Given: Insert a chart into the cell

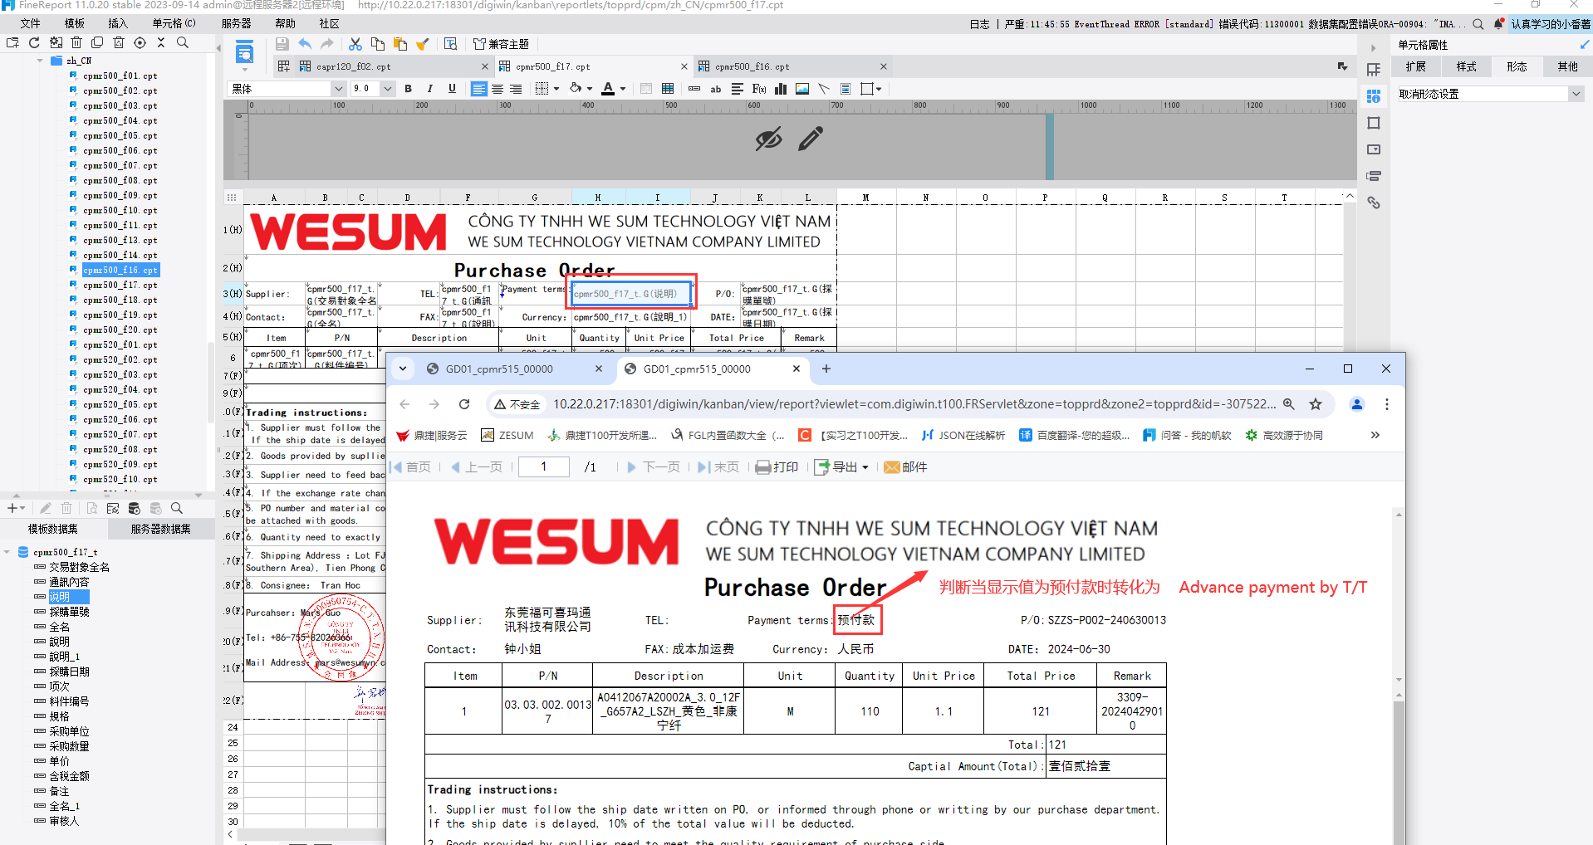Looking at the screenshot, I should click(x=781, y=89).
